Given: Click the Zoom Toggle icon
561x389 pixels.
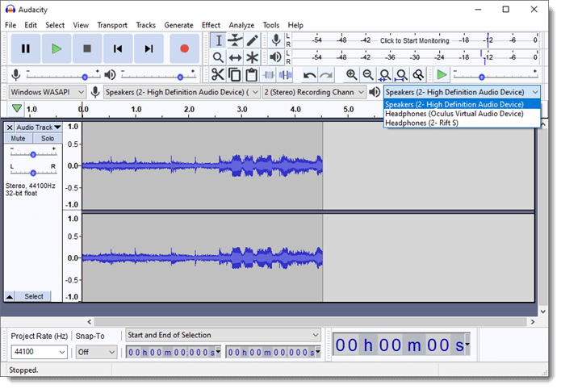Looking at the screenshot, I should click(418, 75).
